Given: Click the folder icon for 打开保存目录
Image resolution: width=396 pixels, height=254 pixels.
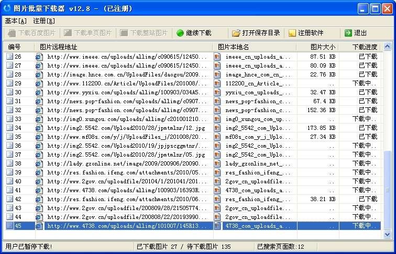Looking at the screenshot, I should point(236,33).
